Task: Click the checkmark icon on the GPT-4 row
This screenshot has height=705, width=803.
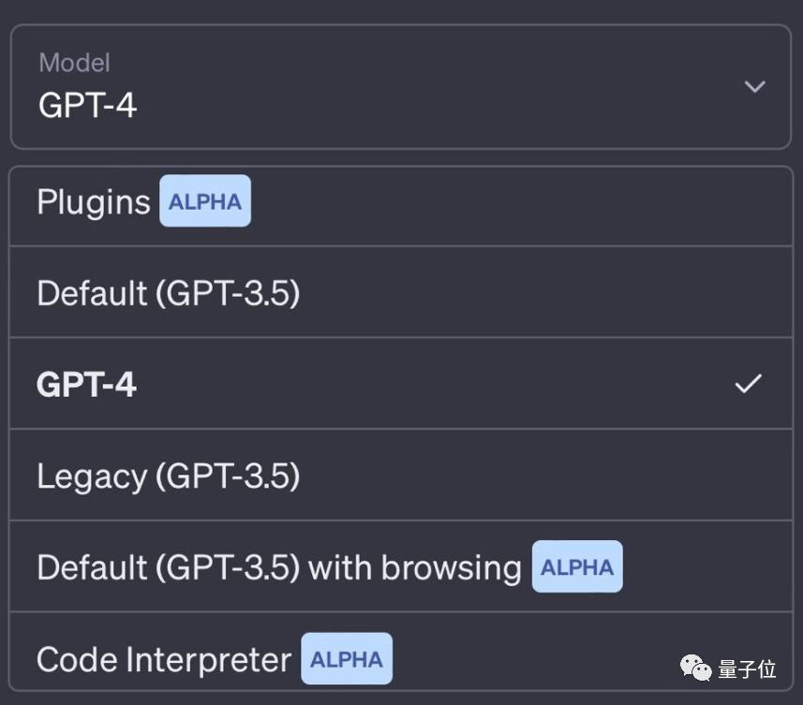Action: pyautogui.click(x=748, y=384)
